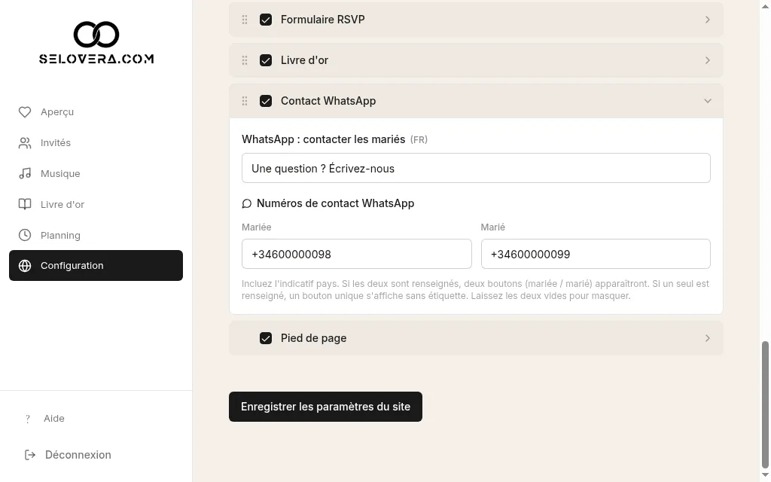Click the Selovera interlocking rings logo
This screenshot has width=771, height=482.
pos(96,35)
